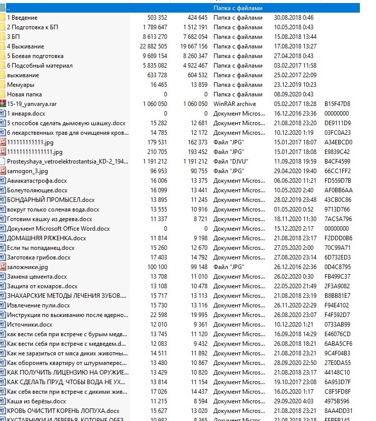Screen dimensions: 376x421
Task: Click CRC value 4975B596
Action: pyautogui.click(x=337, y=401)
